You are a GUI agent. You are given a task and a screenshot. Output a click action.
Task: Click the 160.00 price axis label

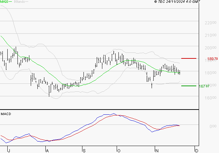pyautogui.click(x=211, y=98)
